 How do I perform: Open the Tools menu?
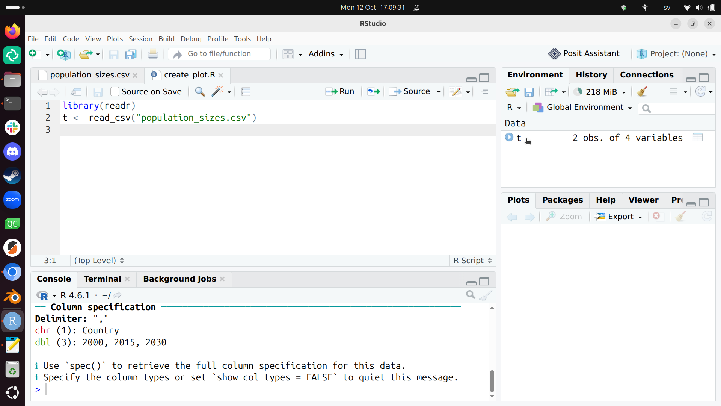click(x=242, y=39)
